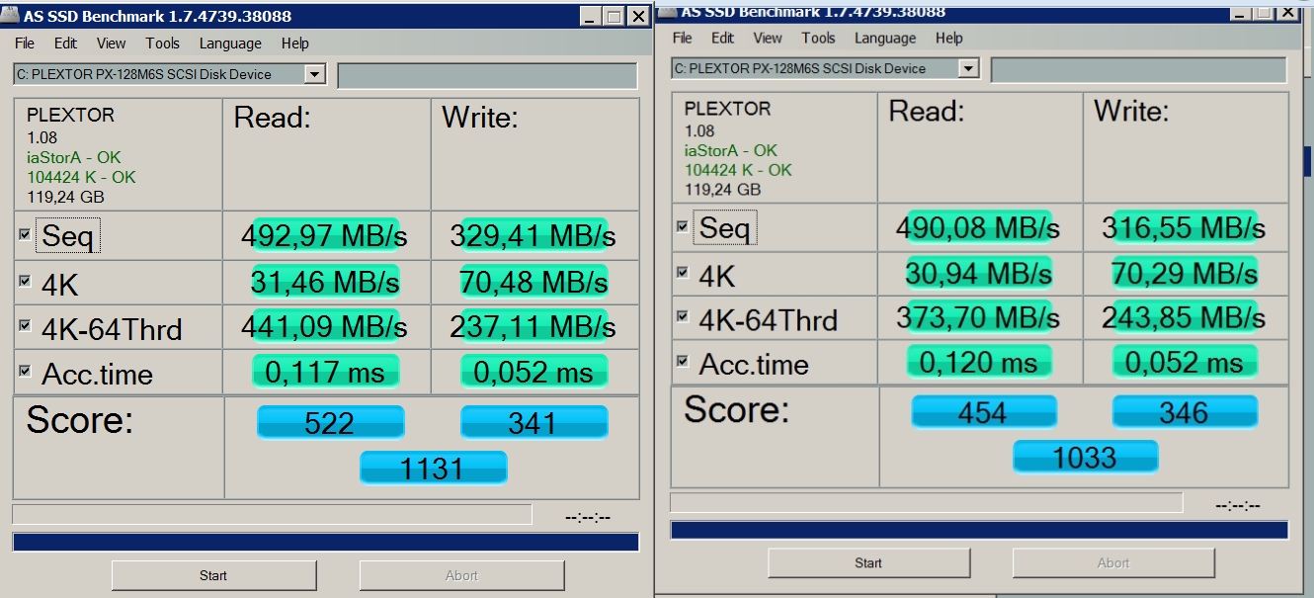Viewport: 1314px width, 598px height.
Task: Open Language menu in left window
Action: point(230,43)
